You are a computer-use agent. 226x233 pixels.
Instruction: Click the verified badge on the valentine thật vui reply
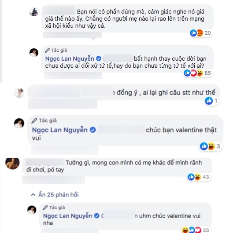coord(93,130)
